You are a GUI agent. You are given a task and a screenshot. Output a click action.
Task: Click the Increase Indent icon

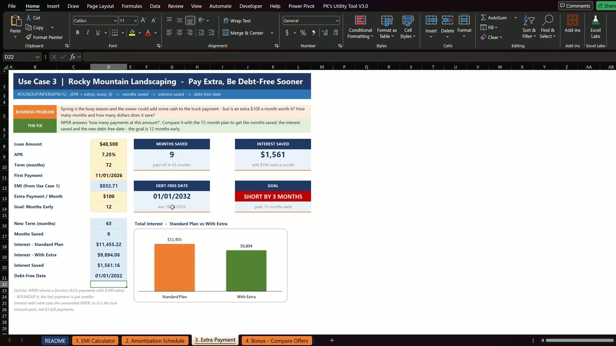211,33
